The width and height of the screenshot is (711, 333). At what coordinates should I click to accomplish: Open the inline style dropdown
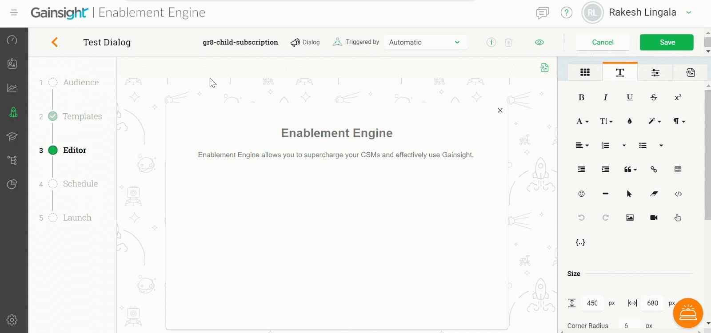[655, 121]
